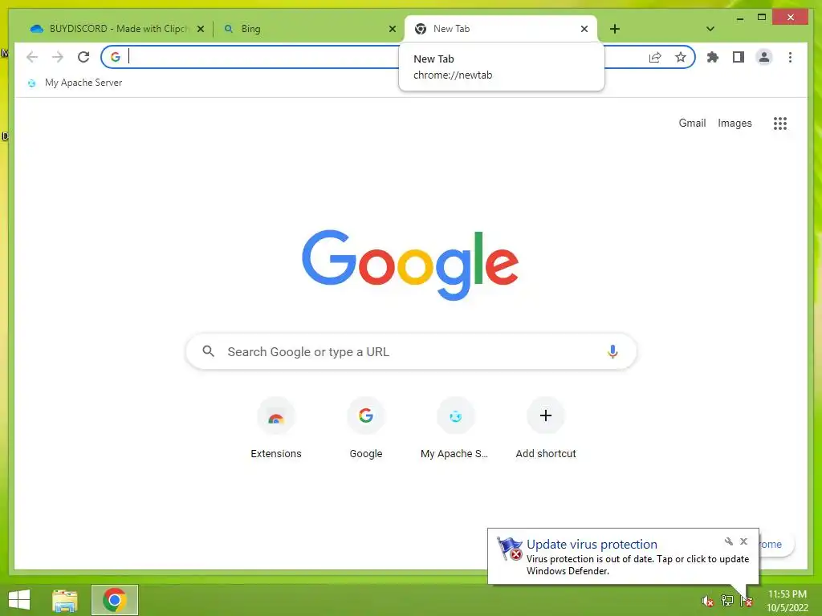Viewport: 822px width, 616px height.
Task: Focus the Search Google or type a URL box
Action: [412, 351]
